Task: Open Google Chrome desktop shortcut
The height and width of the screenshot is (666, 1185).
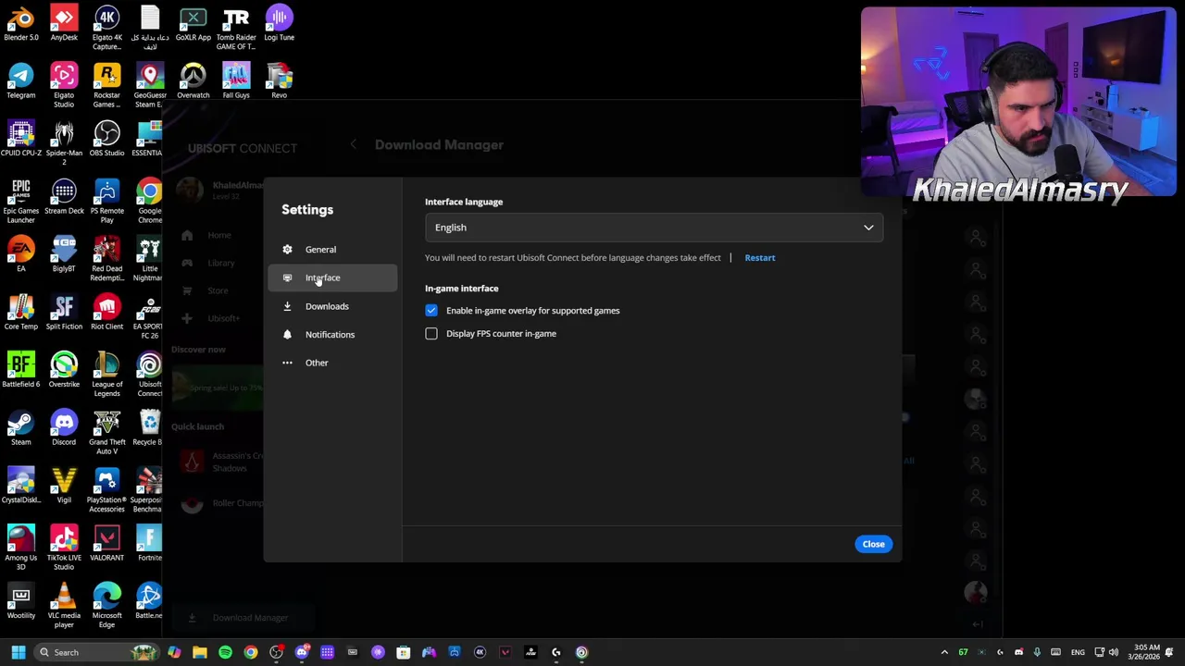Action: click(149, 201)
